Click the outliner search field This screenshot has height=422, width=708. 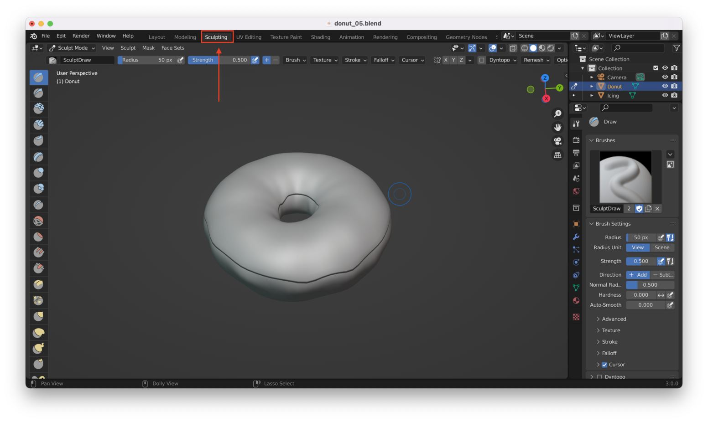pos(638,48)
